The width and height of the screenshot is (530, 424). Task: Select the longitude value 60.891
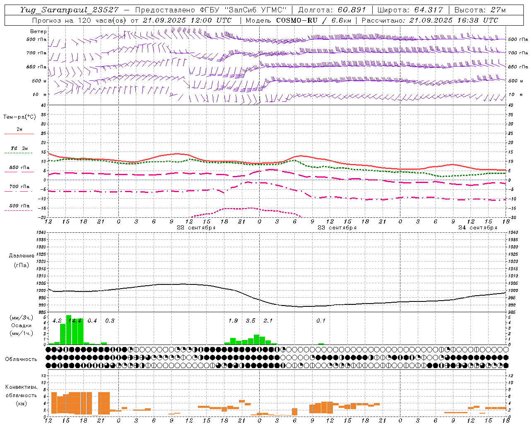point(352,10)
